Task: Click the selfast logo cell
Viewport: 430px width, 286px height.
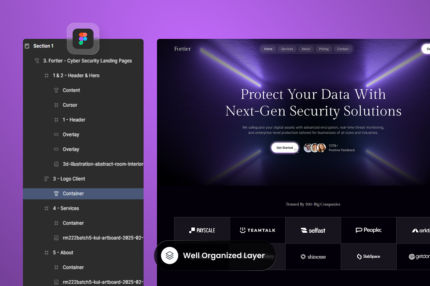Action: 313,230
